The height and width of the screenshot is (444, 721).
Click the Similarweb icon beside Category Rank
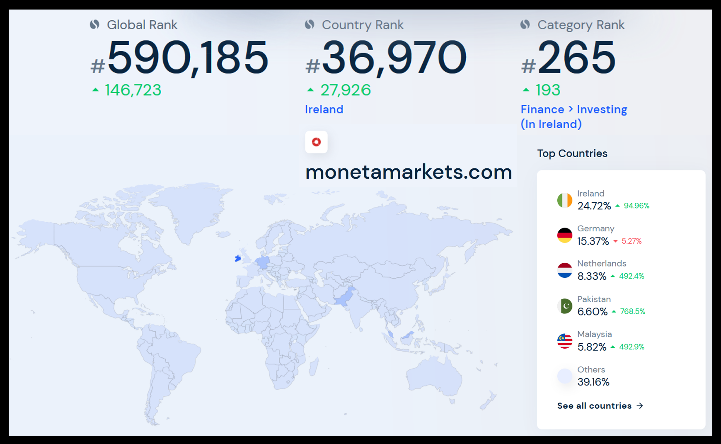point(525,24)
